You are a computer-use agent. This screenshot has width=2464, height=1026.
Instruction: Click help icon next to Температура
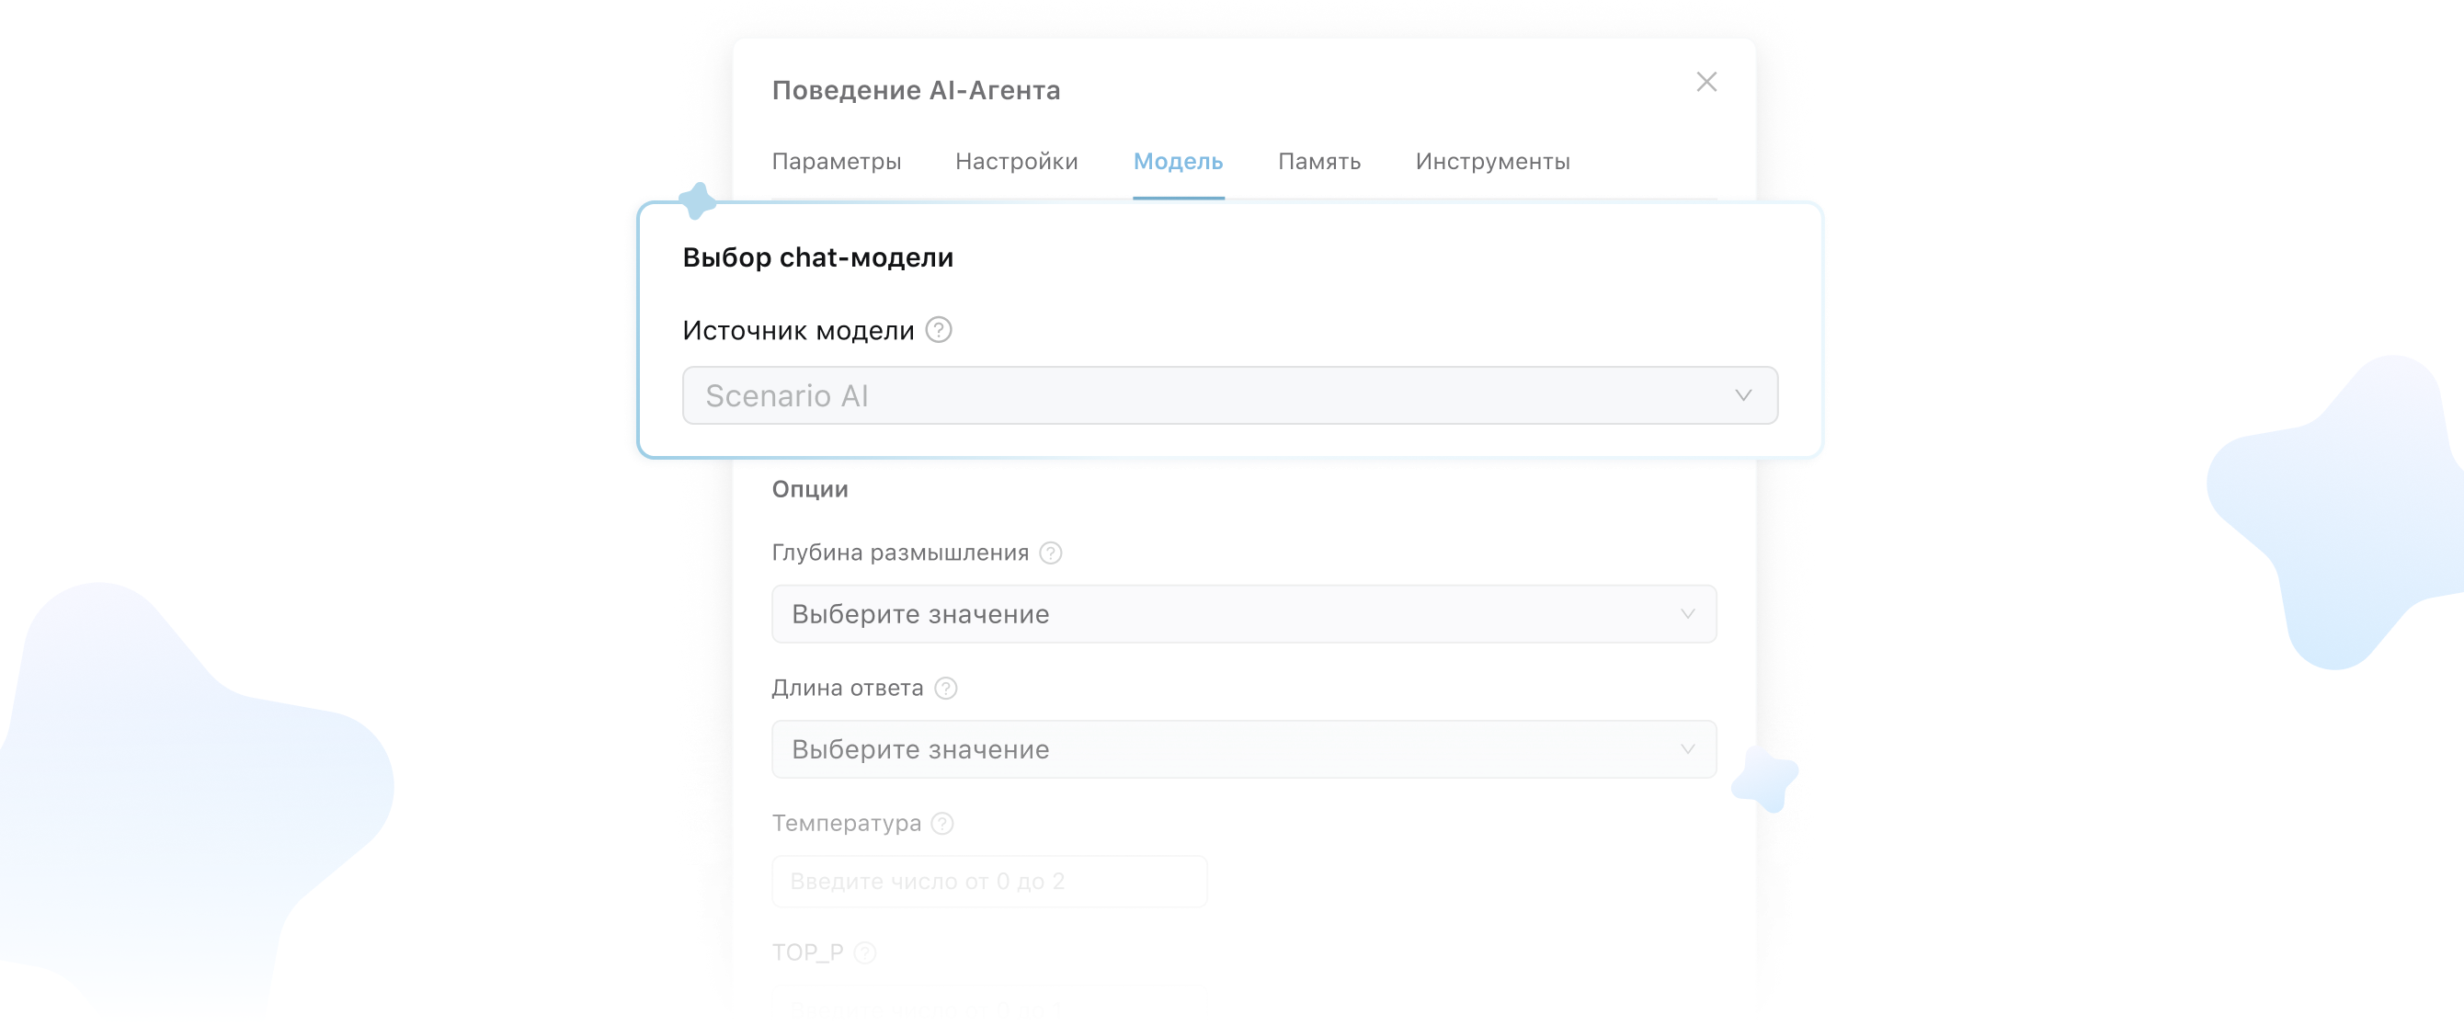942,824
